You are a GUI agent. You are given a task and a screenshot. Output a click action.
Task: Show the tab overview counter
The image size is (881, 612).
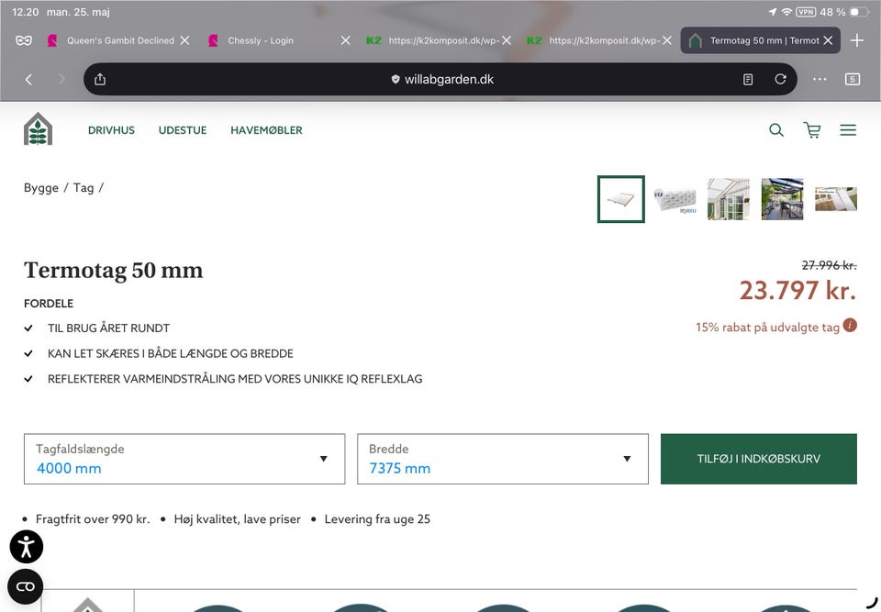coord(853,79)
